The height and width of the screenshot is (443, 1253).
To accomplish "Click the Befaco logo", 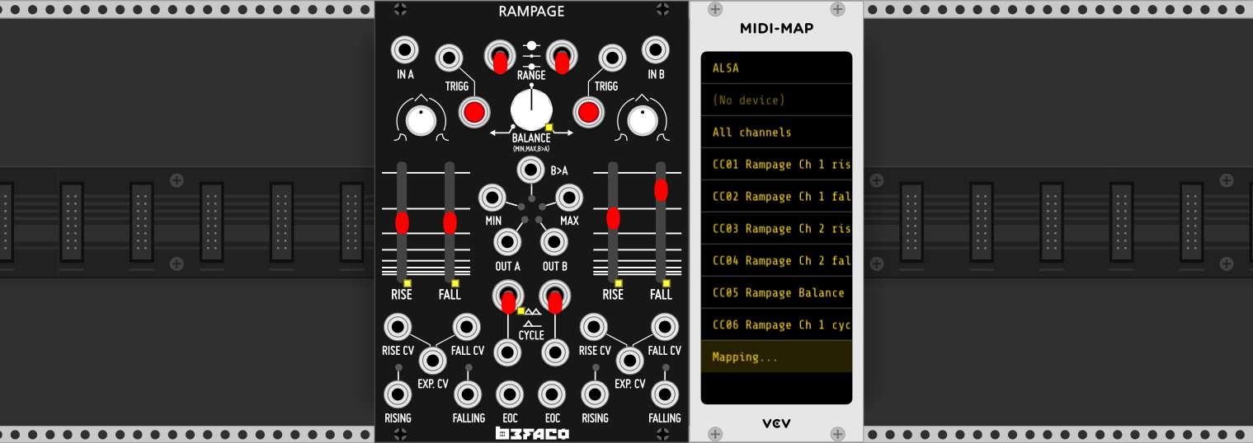I will coord(532,433).
